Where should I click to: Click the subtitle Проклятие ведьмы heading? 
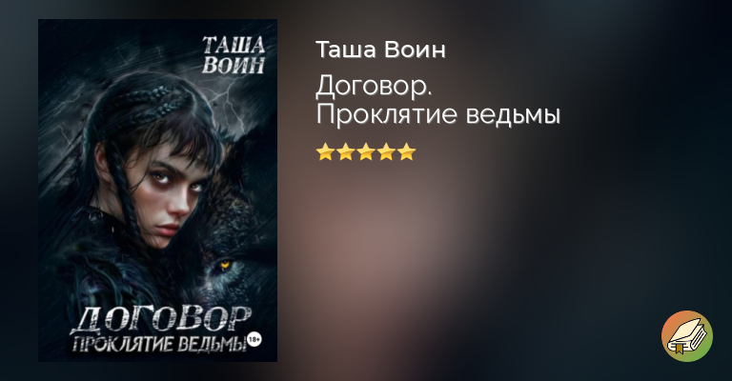point(437,114)
